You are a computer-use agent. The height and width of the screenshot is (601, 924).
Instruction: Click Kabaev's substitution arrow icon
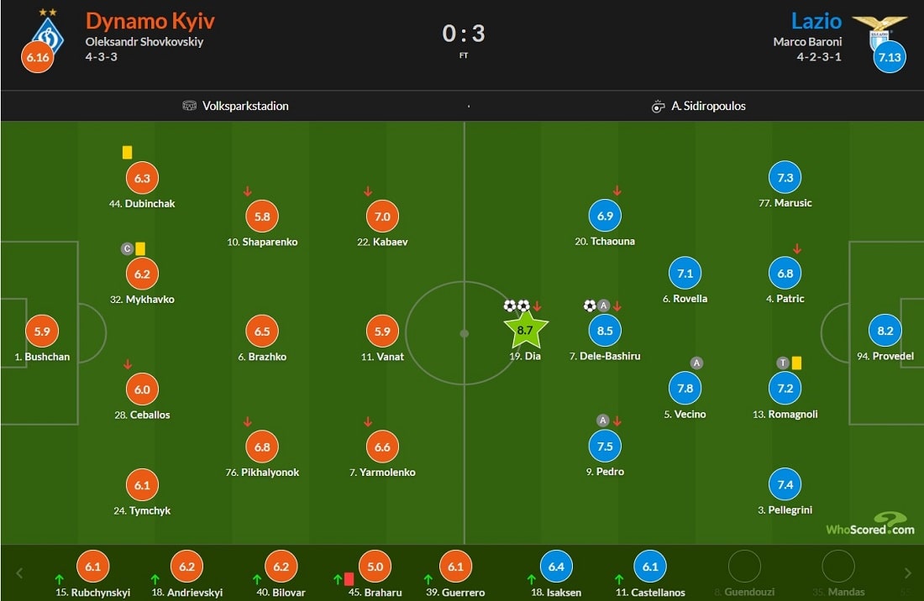tap(368, 191)
